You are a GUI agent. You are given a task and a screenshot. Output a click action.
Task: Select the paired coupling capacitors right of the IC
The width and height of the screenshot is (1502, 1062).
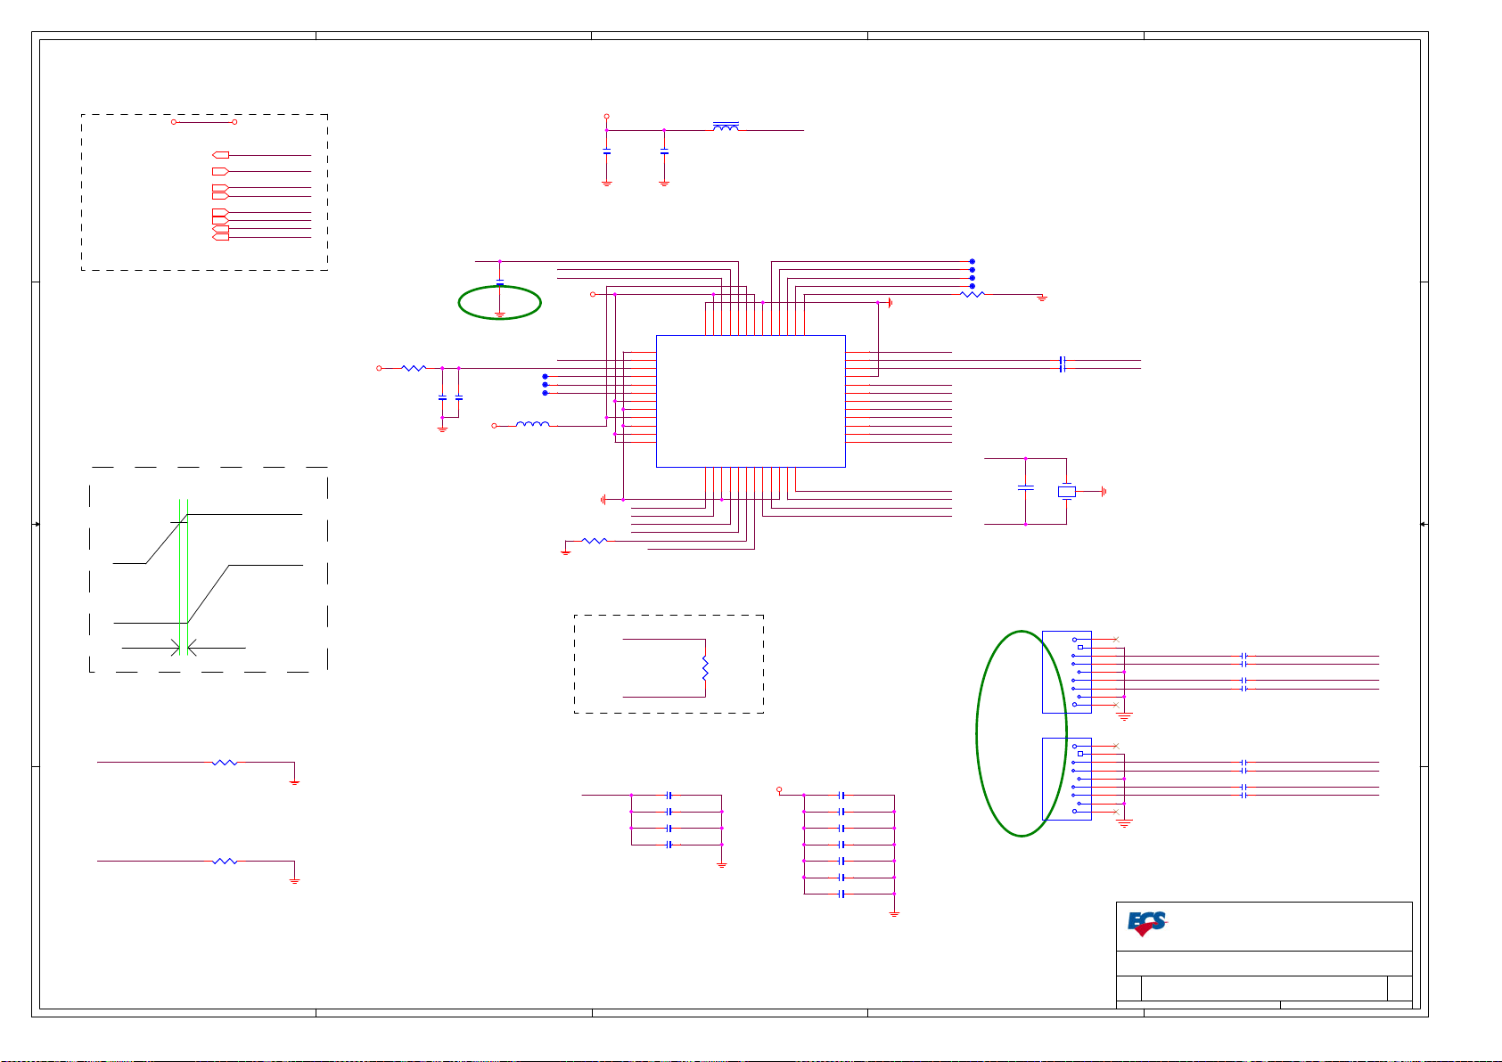click(1063, 364)
